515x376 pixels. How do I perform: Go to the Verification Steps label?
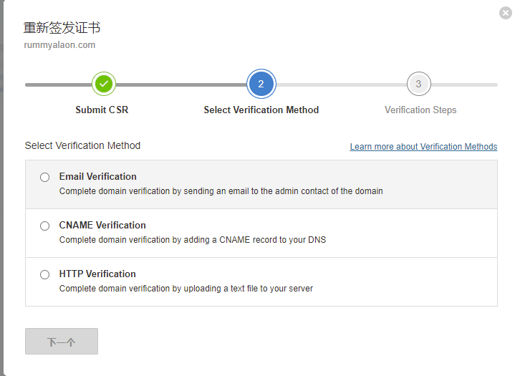click(x=420, y=110)
